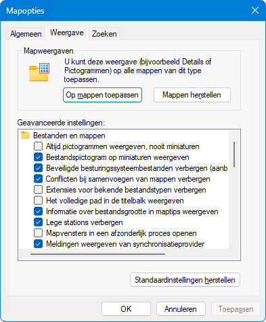
Task: Enable Altijd pictogrammen weergeven, nooit miniaturen
Action: pos(39,146)
